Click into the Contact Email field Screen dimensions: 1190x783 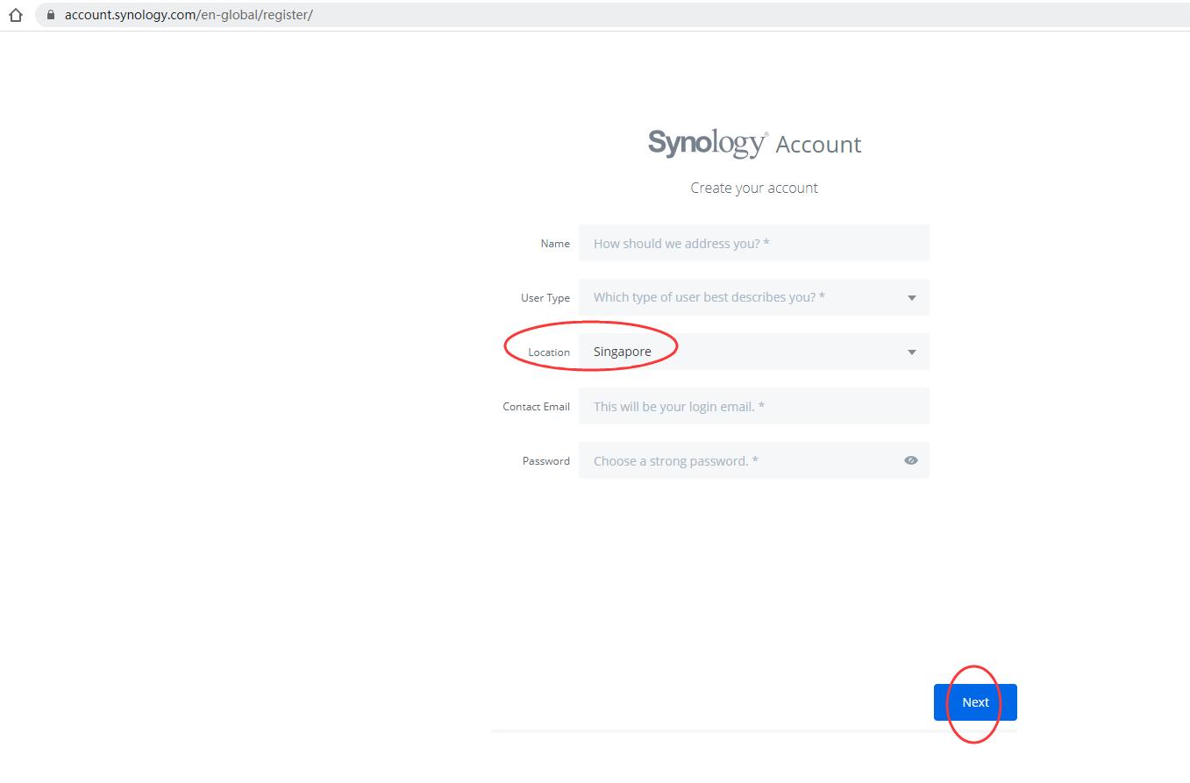pyautogui.click(x=752, y=407)
